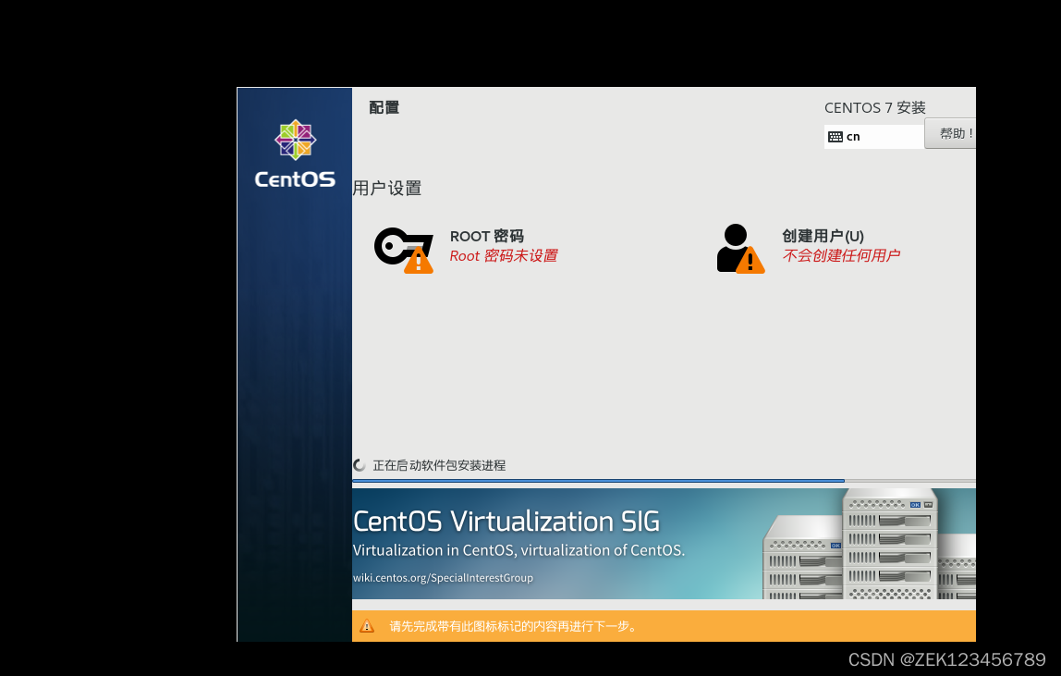
Task: Click the CentOS Virtualization SIG banner title
Action: [x=506, y=522]
